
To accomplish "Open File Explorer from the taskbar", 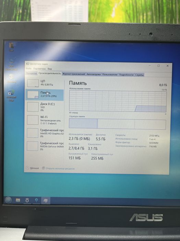I will click(x=18, y=200).
